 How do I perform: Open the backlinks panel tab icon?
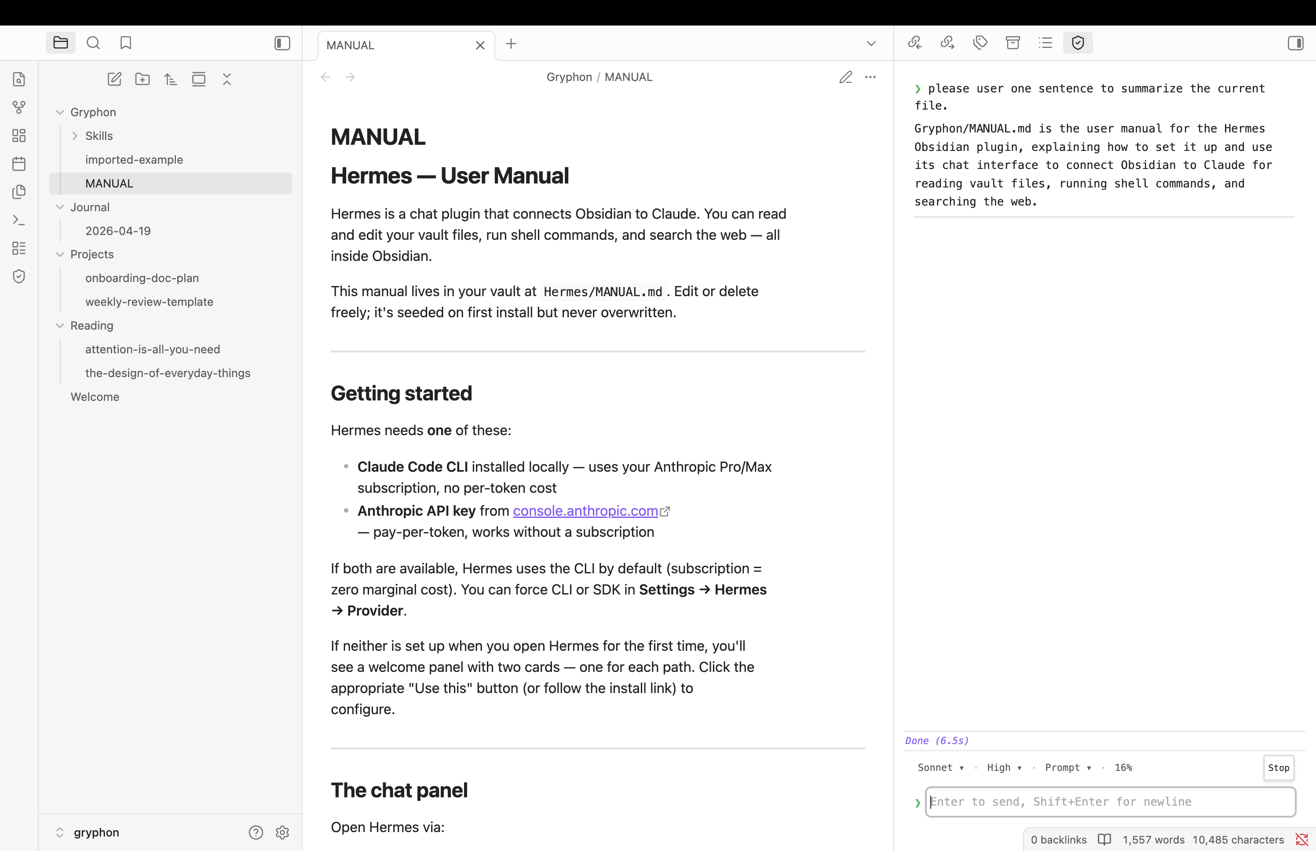point(915,43)
